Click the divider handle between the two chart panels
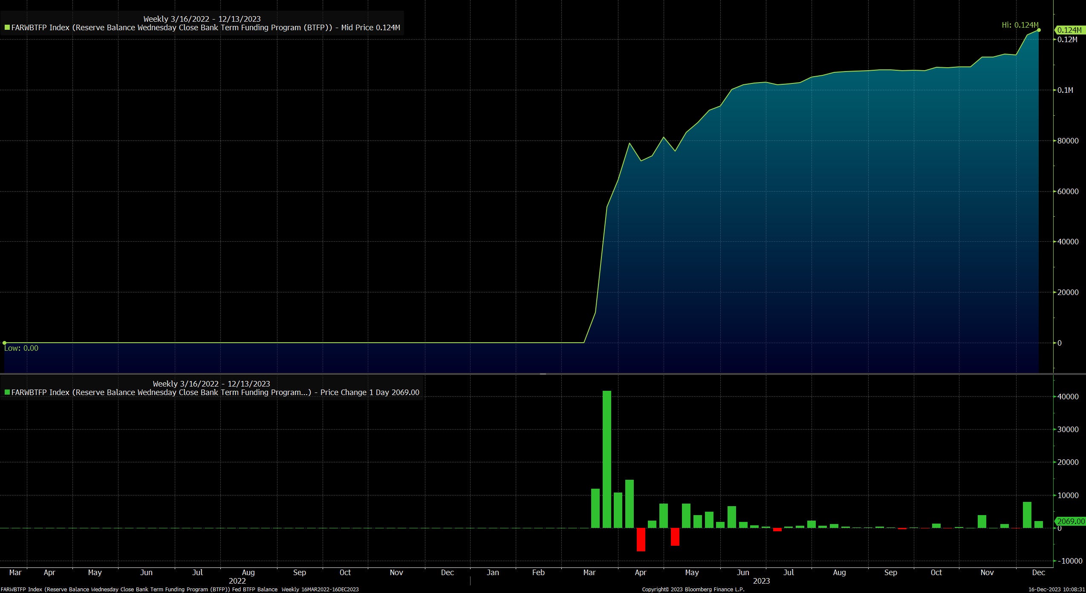Image resolution: width=1086 pixels, height=593 pixels. (543, 374)
